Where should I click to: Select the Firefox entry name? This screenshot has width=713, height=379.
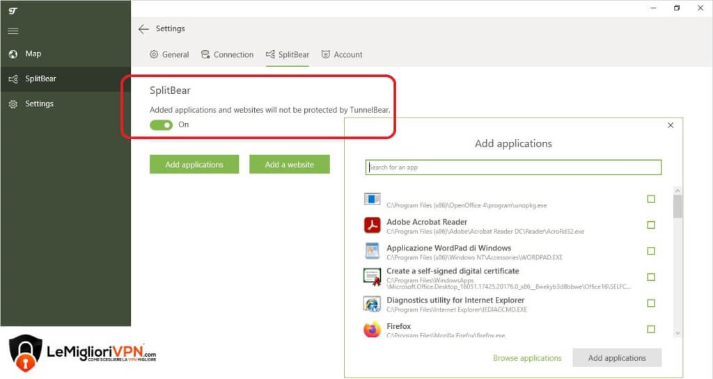point(399,326)
